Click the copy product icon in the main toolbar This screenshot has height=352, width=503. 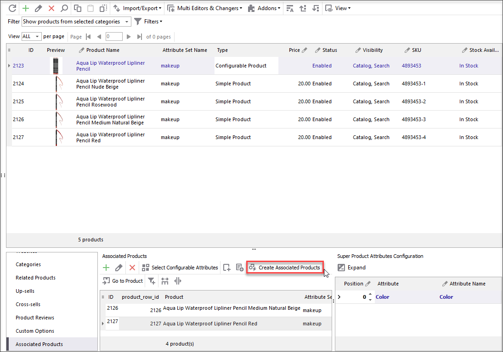(78, 8)
